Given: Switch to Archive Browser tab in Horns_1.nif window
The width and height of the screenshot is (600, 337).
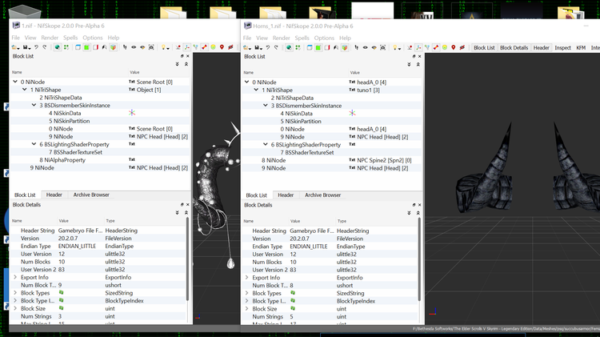Looking at the screenshot, I should tap(322, 195).
